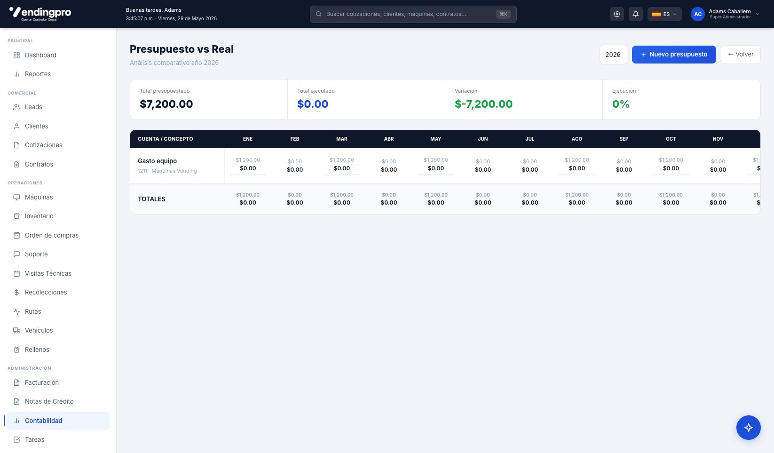
Task: Go to Dashboard in the sidebar
Action: [x=58, y=55]
